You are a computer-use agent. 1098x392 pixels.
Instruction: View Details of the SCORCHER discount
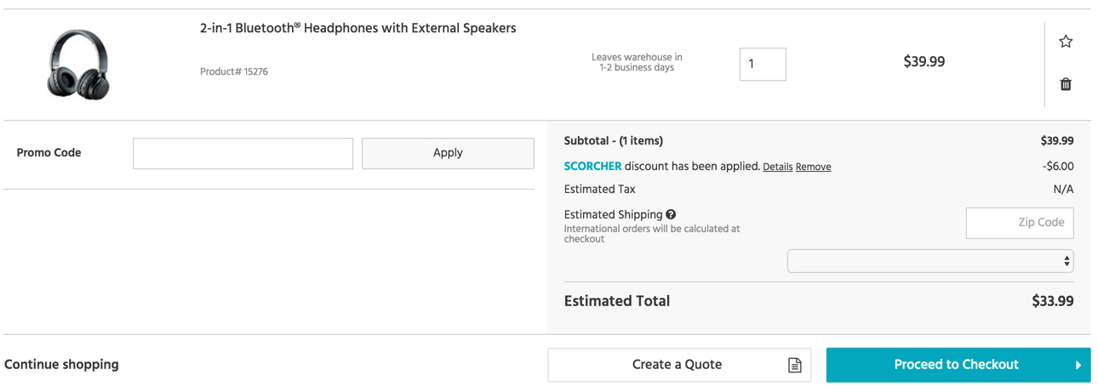click(777, 168)
